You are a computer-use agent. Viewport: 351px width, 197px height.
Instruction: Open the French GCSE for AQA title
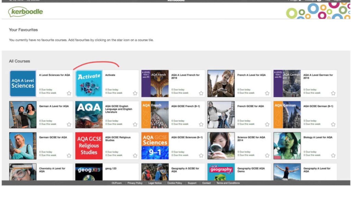tap(251, 106)
